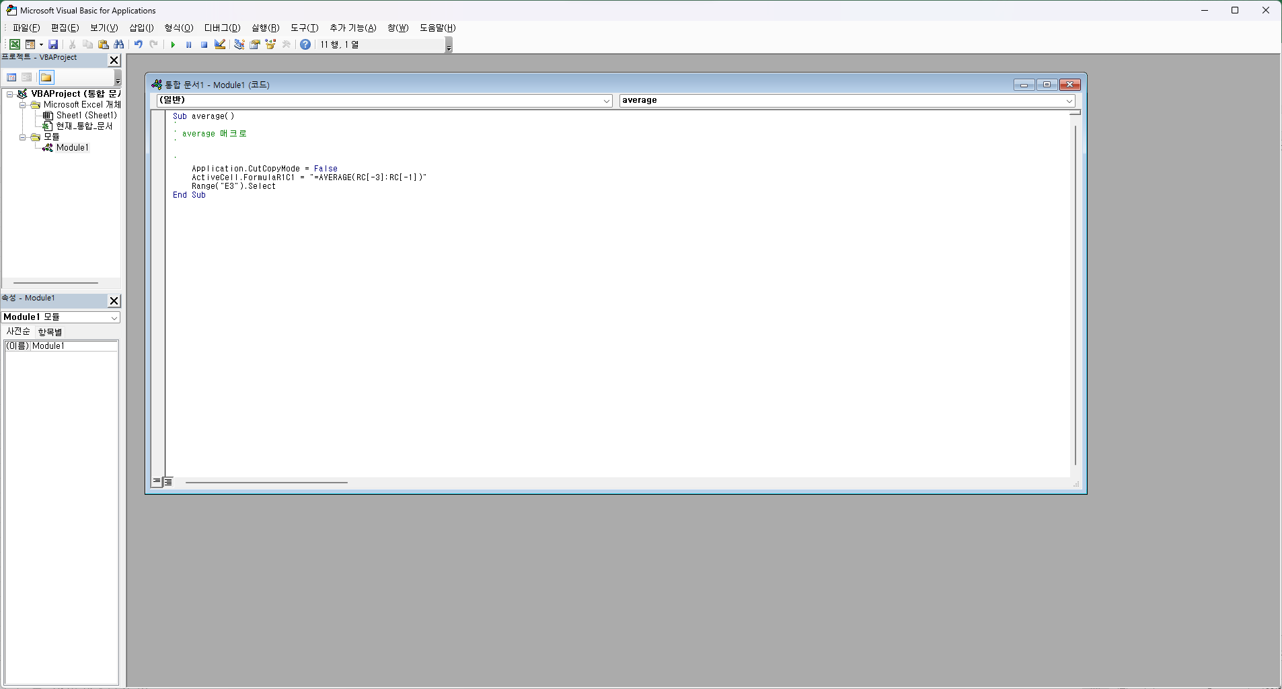Viewport: 1282px width, 689px height.
Task: Open the Insert object dropdown arrow
Action: pyautogui.click(x=41, y=44)
